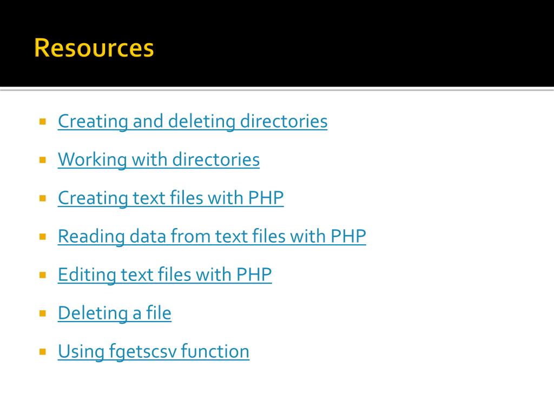Click the bullet marker beside Deleting a file
Screen dimensions: 554x415
tap(43, 313)
